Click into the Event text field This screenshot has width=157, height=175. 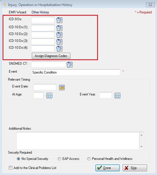76,72
